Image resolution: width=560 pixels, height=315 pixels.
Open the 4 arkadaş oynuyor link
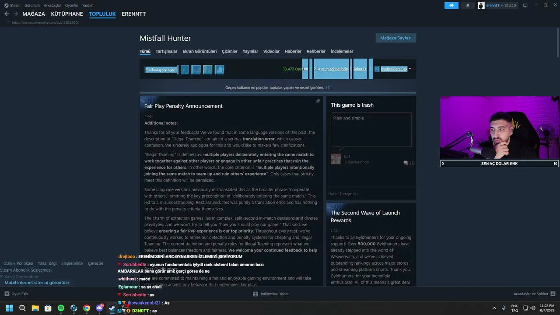(x=161, y=70)
